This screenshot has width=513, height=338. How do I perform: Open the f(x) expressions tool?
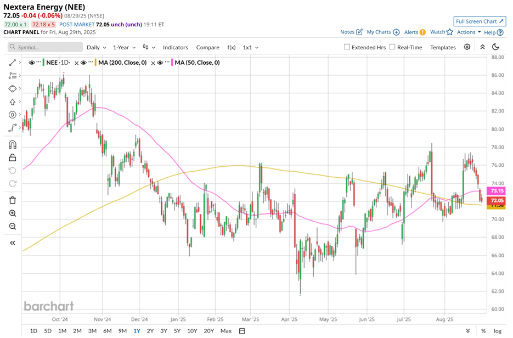tap(232, 47)
